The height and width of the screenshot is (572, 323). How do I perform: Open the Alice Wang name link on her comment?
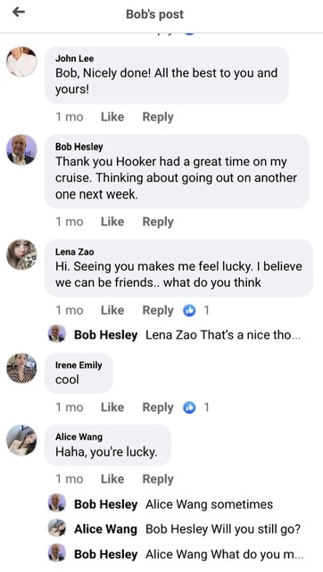tap(79, 437)
